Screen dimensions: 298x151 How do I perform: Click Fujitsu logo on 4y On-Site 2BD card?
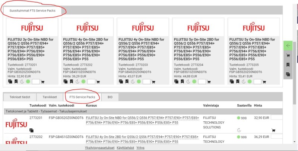click(88, 27)
